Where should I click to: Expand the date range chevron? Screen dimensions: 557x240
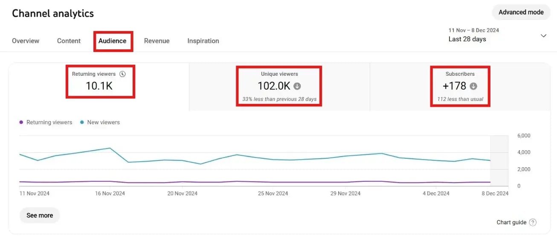click(543, 36)
